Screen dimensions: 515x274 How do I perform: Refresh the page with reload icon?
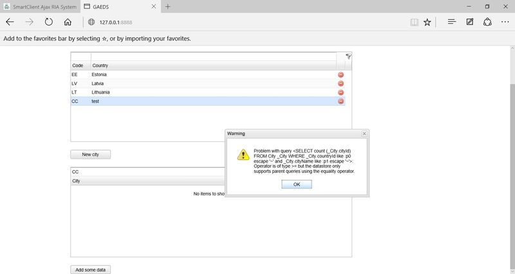49,22
